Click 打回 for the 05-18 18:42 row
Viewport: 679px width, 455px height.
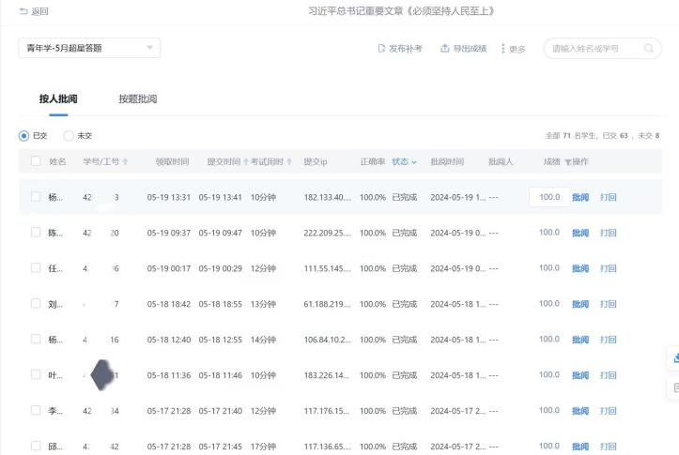point(609,304)
